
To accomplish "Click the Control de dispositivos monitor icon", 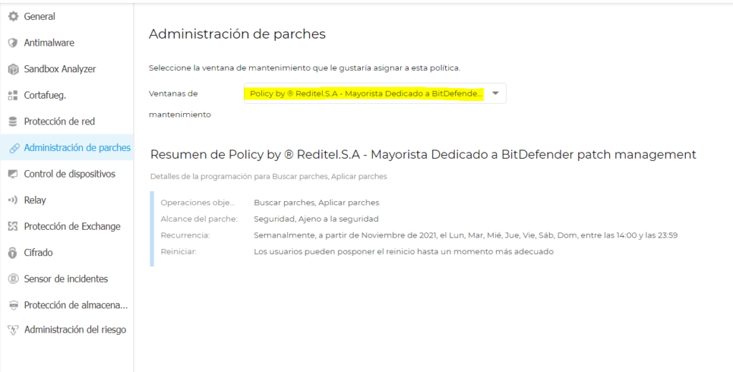I will click(13, 174).
